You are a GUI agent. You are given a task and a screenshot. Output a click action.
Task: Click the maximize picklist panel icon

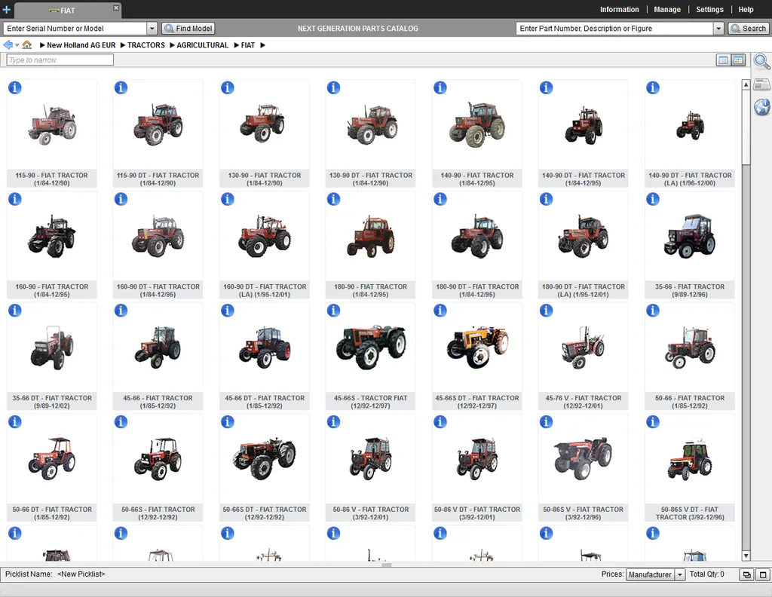pyautogui.click(x=763, y=574)
